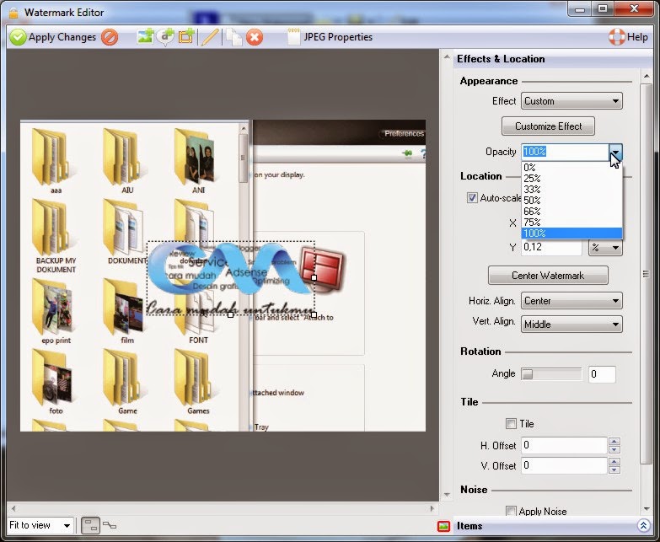Screen dimensions: 660x542
Task: Enable the Tile checkbox
Action: click(x=511, y=424)
